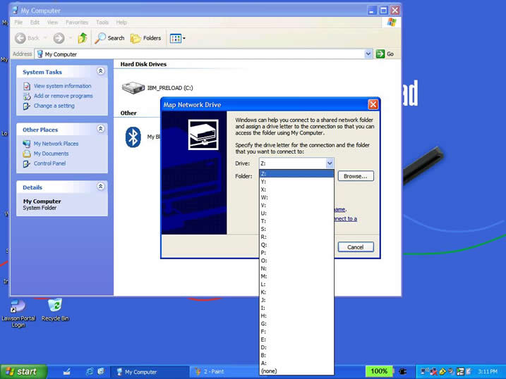Click the Bluetooth icon under Other
The height and width of the screenshot is (379, 506).
133,137
